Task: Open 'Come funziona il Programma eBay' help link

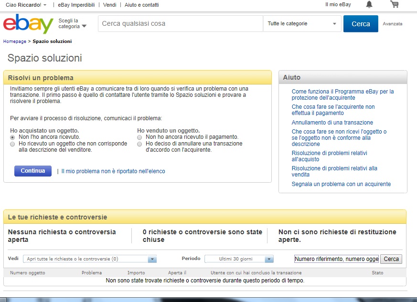Action: point(342,94)
